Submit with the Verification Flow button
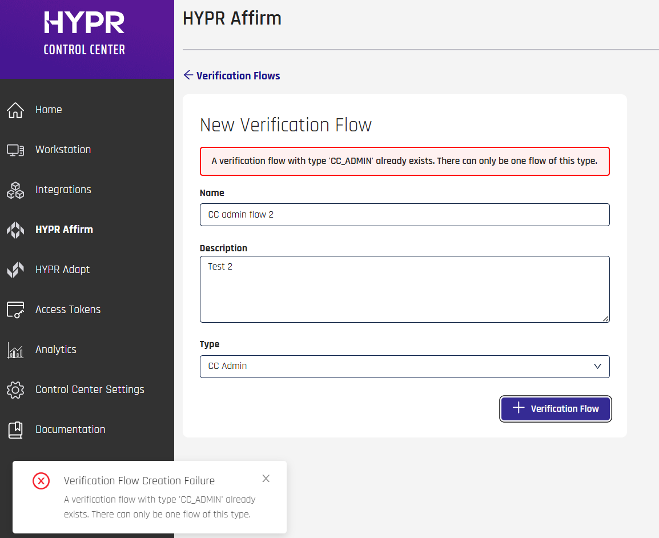659x538 pixels. tap(555, 408)
